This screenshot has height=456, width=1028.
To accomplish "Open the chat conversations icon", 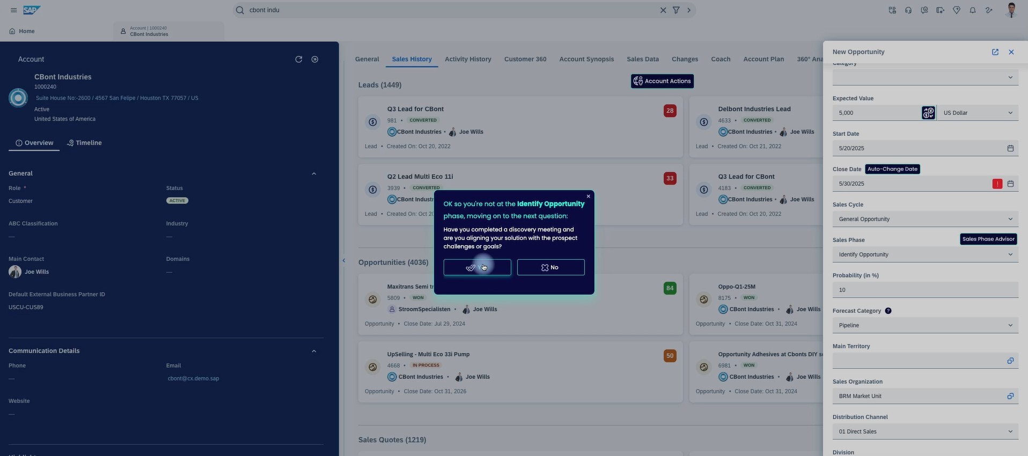I will tap(924, 10).
